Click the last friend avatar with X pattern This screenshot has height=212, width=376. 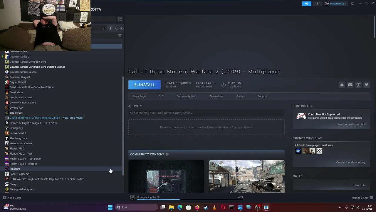[x=319, y=151]
